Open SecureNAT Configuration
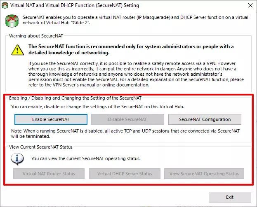The image size is (257, 207). pyautogui.click(x=205, y=119)
